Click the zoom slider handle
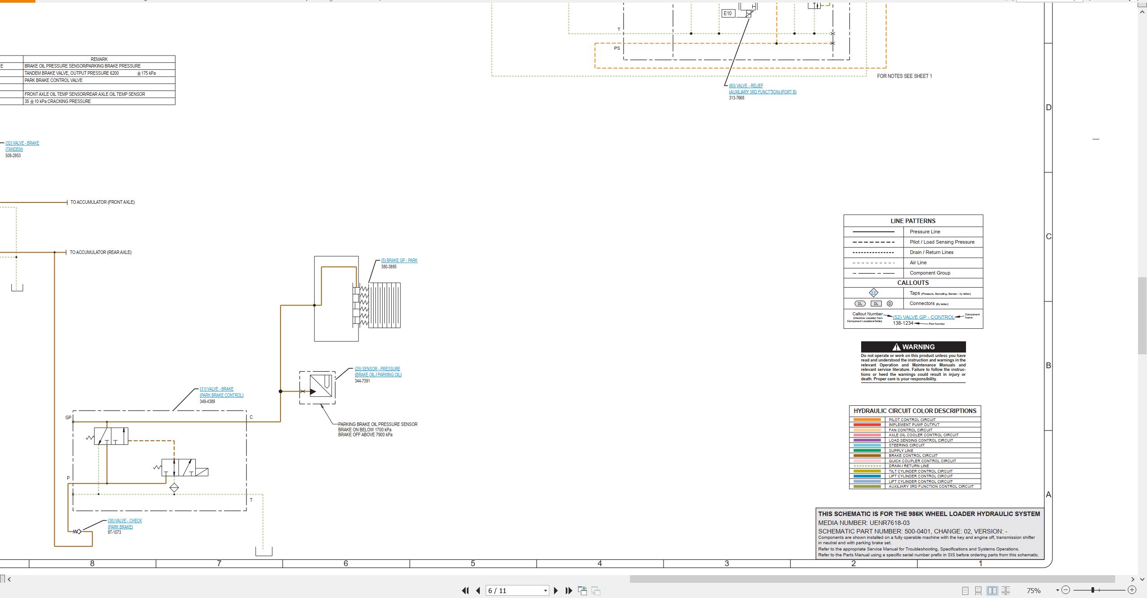 [1093, 590]
